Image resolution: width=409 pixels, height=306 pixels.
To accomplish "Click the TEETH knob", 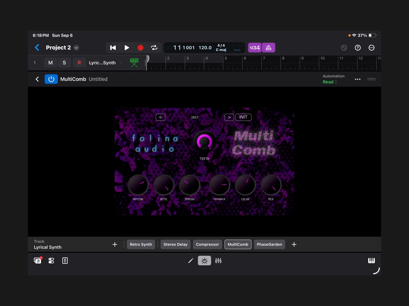I will tap(204, 141).
